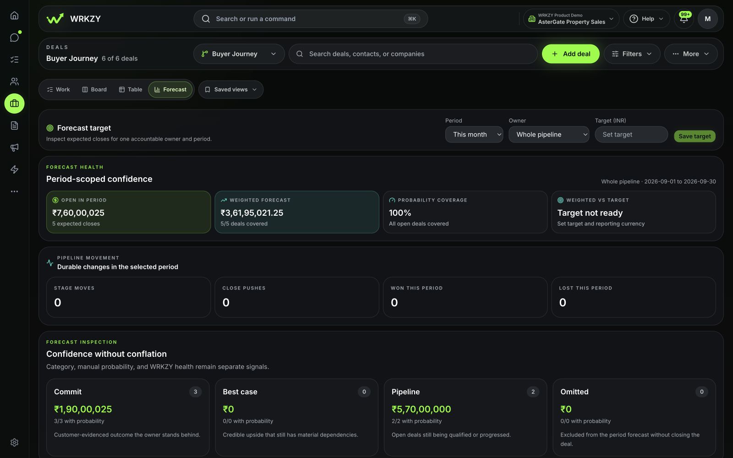
Task: Open the tasks checklist sidebar icon
Action: tap(14, 60)
